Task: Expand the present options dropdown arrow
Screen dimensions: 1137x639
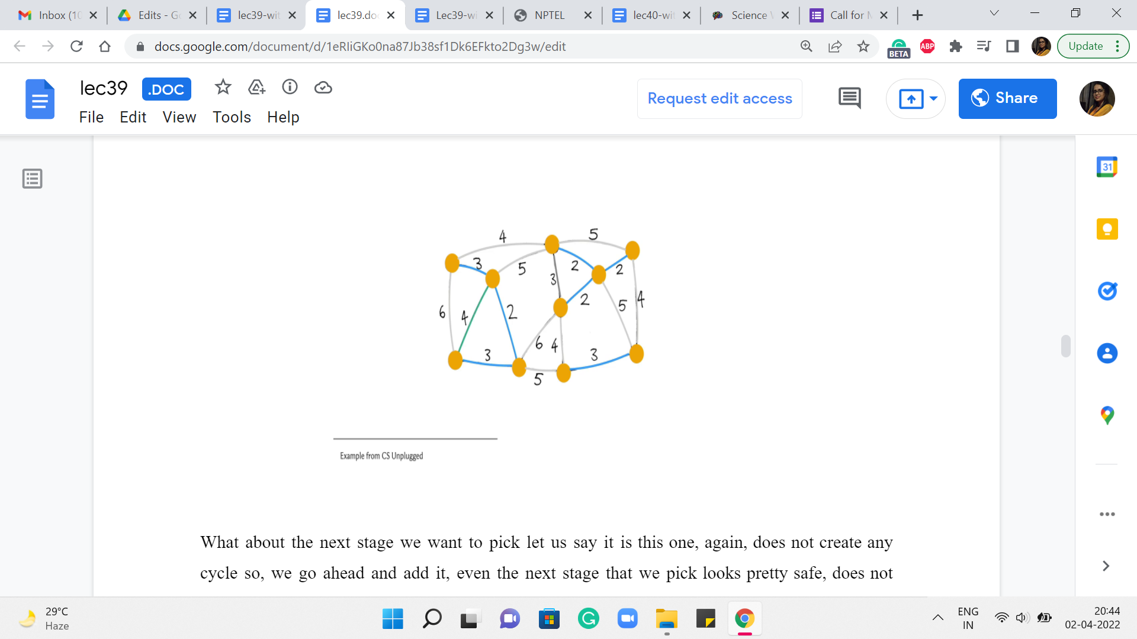Action: (934, 98)
